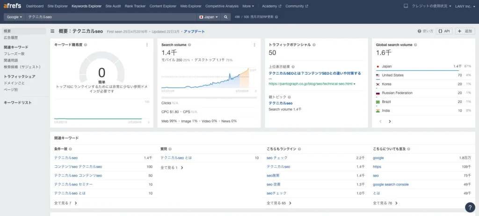The width and height of the screenshot is (479, 216).
Task: Expand 全て見る 65 under こちらもランクイン
Action: click(x=279, y=203)
